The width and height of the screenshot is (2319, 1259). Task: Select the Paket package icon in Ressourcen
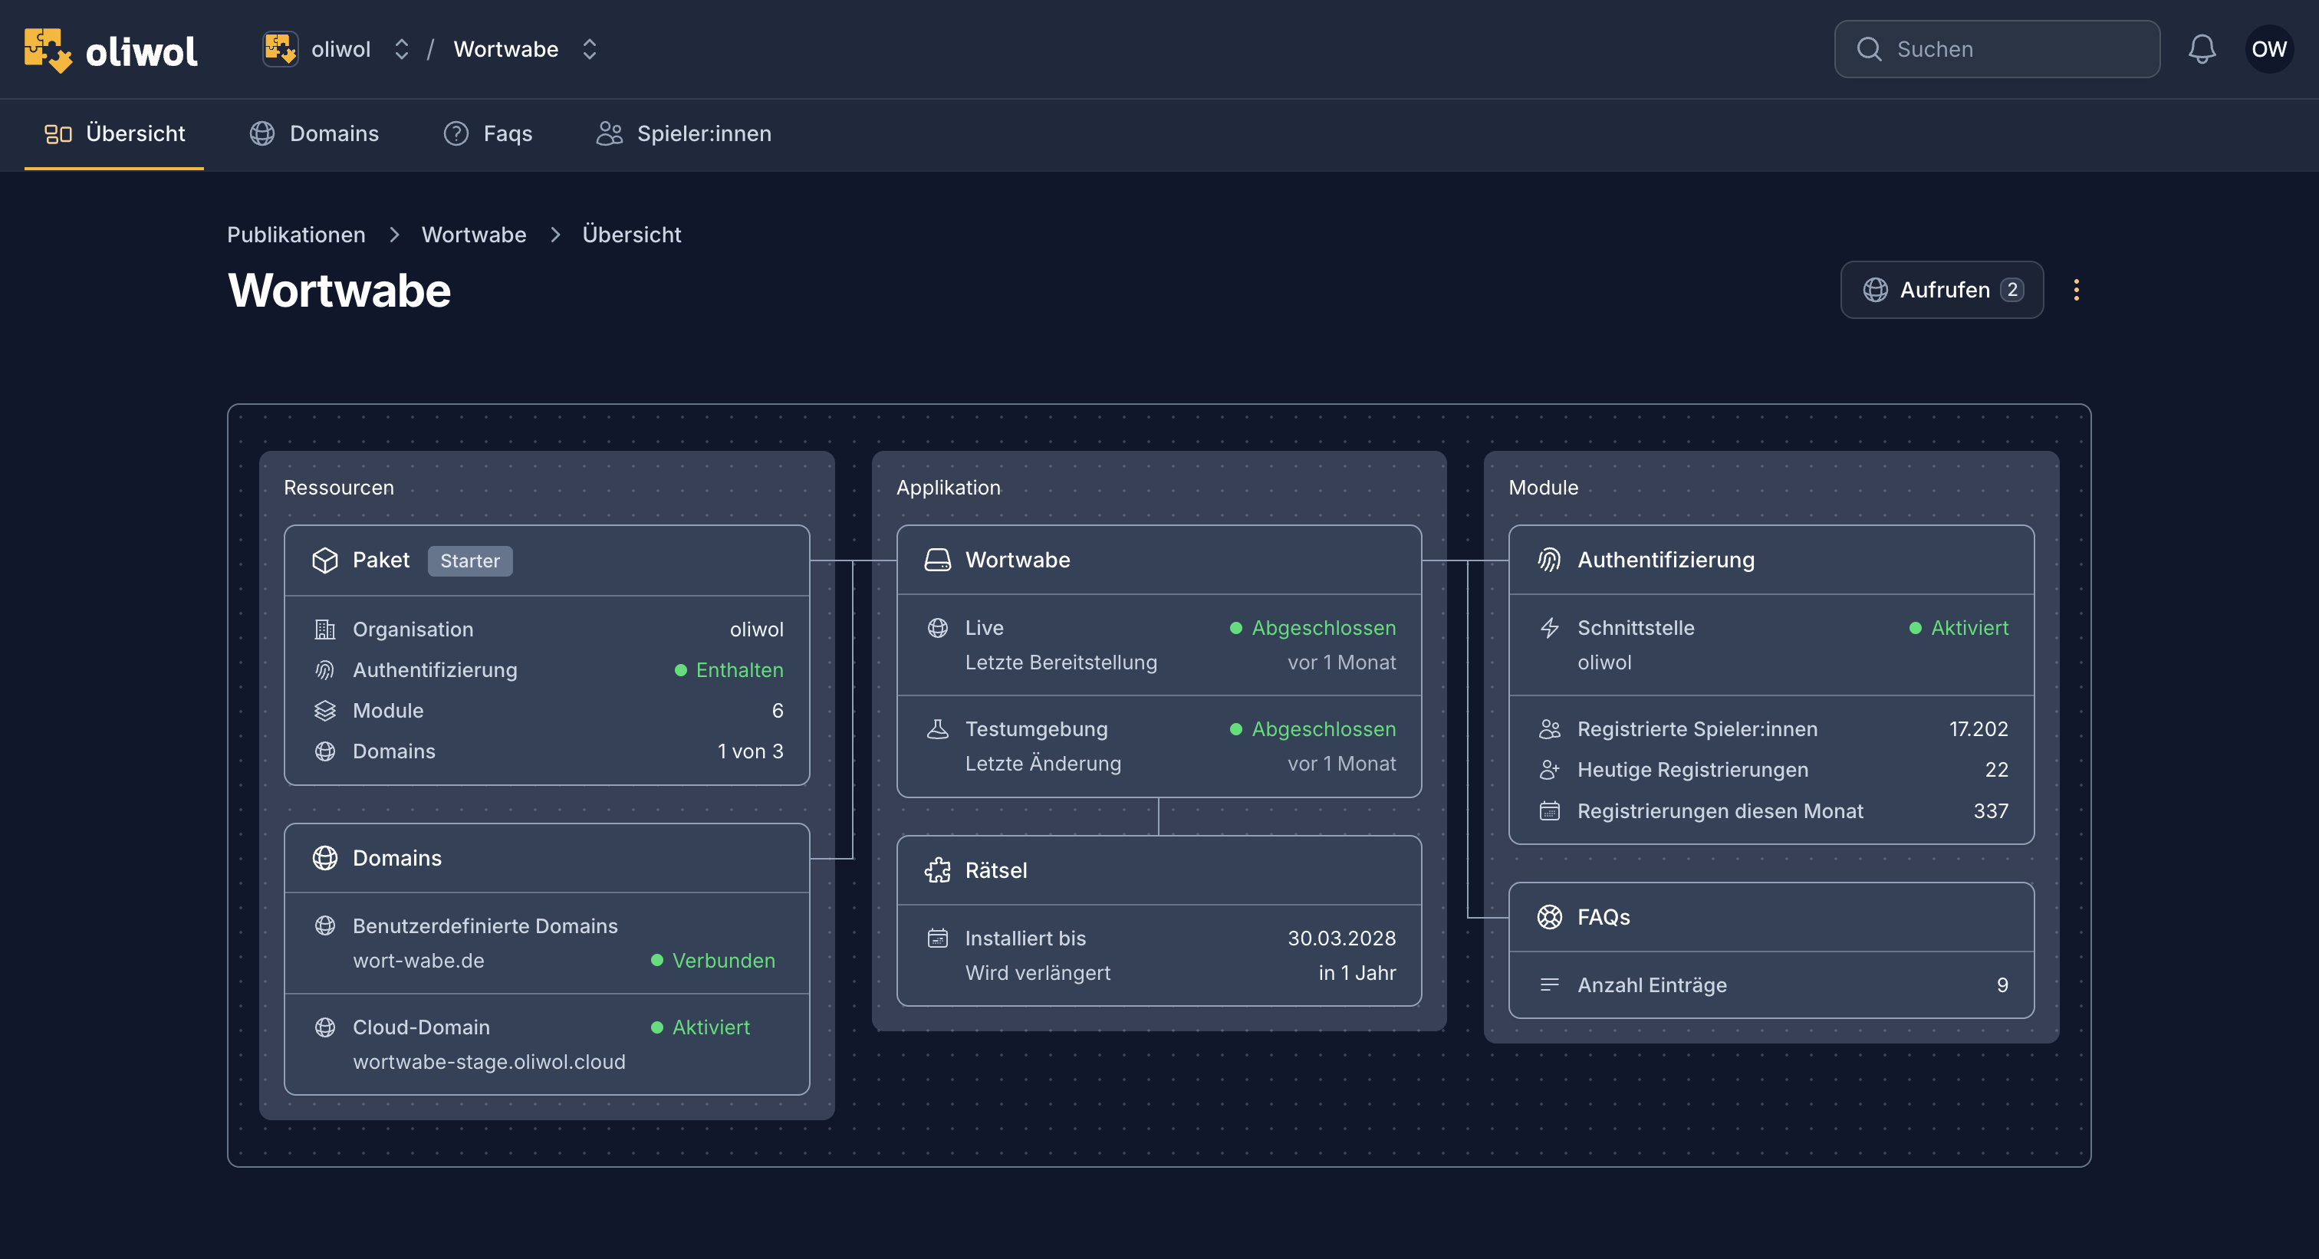point(324,560)
